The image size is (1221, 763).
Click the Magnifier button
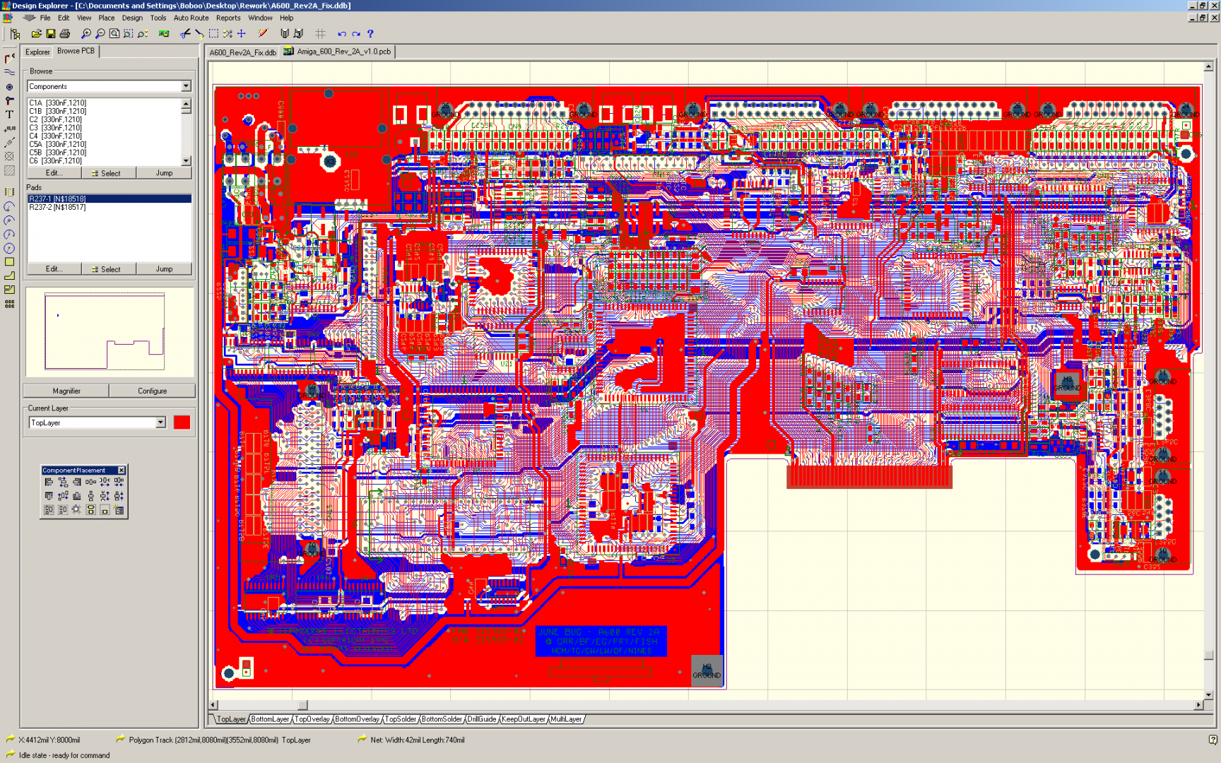(x=66, y=391)
